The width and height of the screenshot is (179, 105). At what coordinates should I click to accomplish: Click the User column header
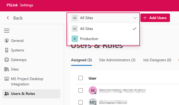click(x=93, y=78)
